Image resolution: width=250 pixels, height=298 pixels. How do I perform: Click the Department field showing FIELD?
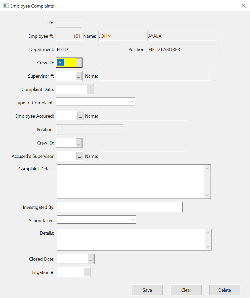click(x=90, y=49)
